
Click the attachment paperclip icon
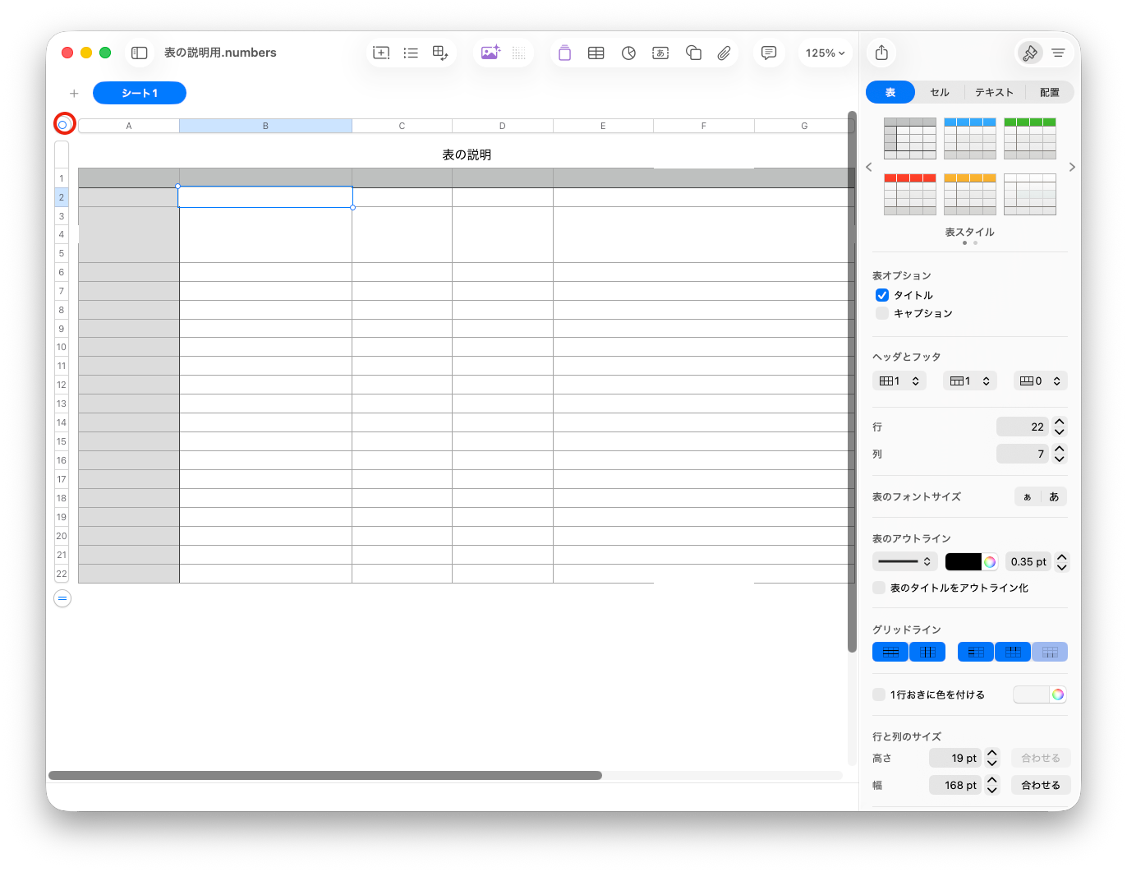724,53
